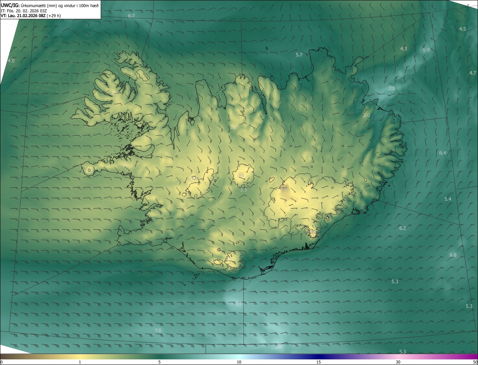The image size is (478, 365).
Task: Click the 15 tick on the color scale
Action: click(x=319, y=362)
